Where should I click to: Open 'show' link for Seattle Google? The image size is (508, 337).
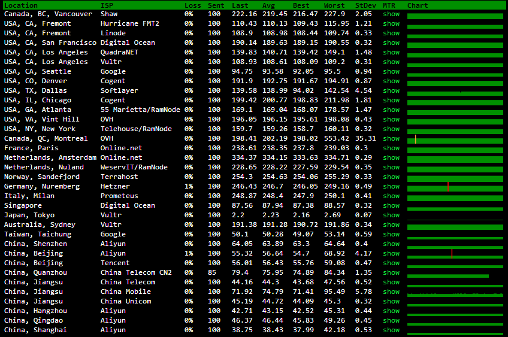pos(391,72)
